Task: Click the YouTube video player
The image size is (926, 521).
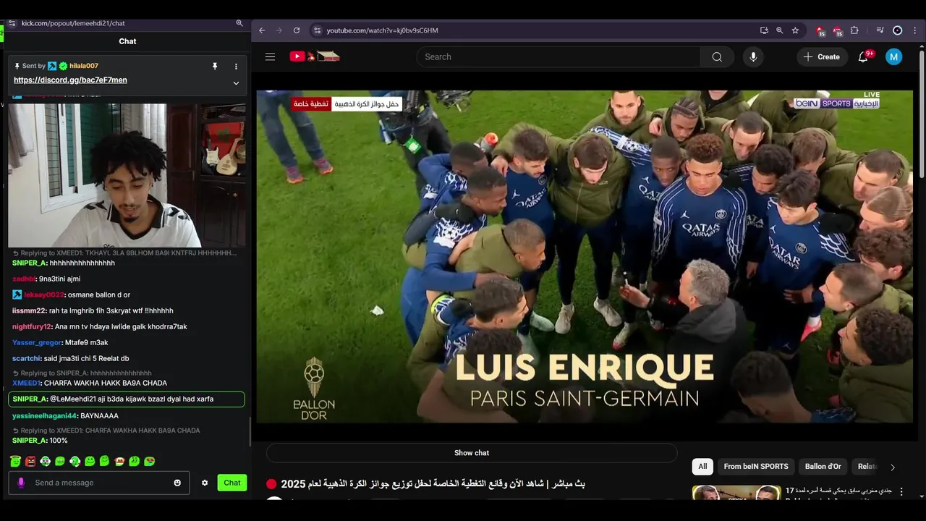Action: coord(584,256)
